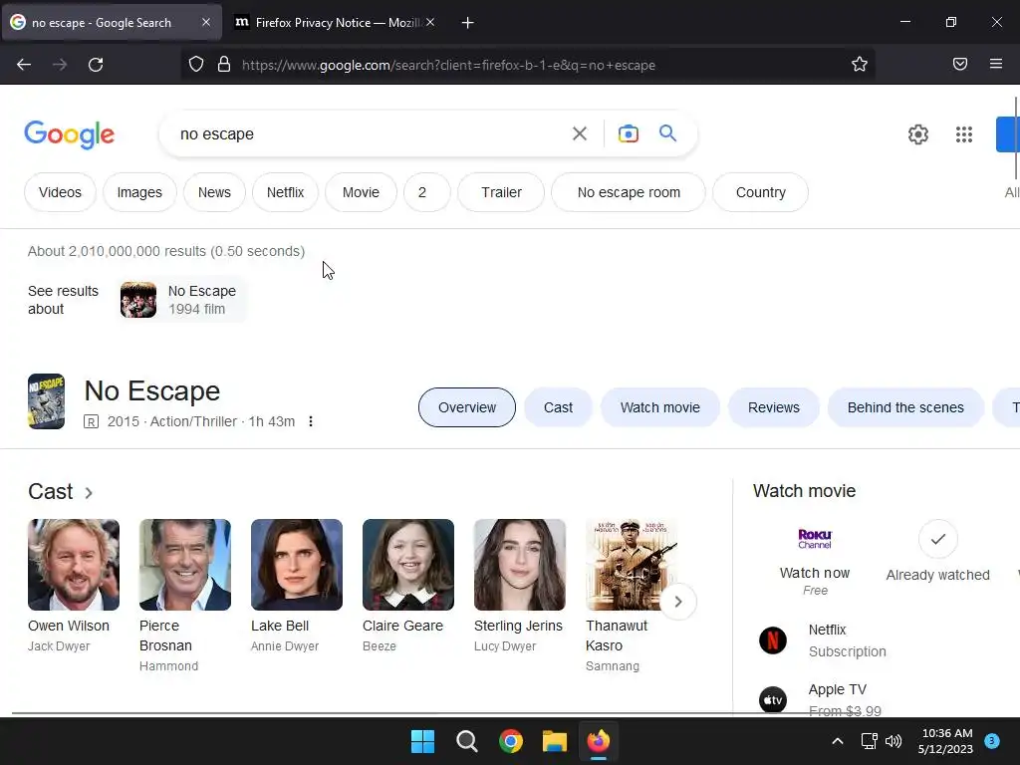Open the Reviews tab
Image resolution: width=1020 pixels, height=765 pixels.
773,407
